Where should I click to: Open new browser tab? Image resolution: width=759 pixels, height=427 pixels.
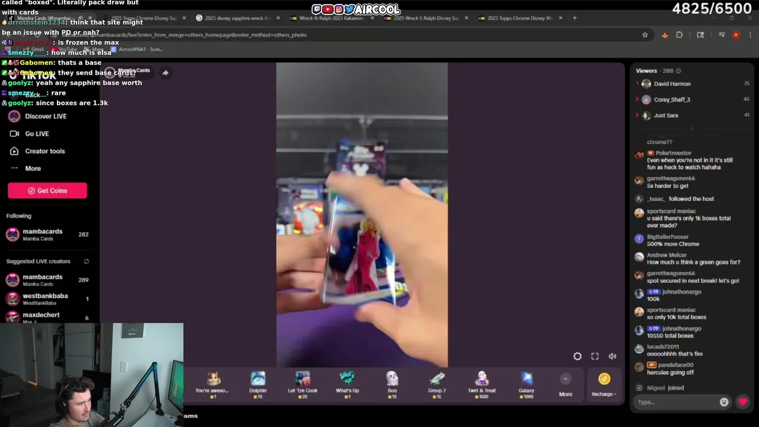tap(574, 18)
